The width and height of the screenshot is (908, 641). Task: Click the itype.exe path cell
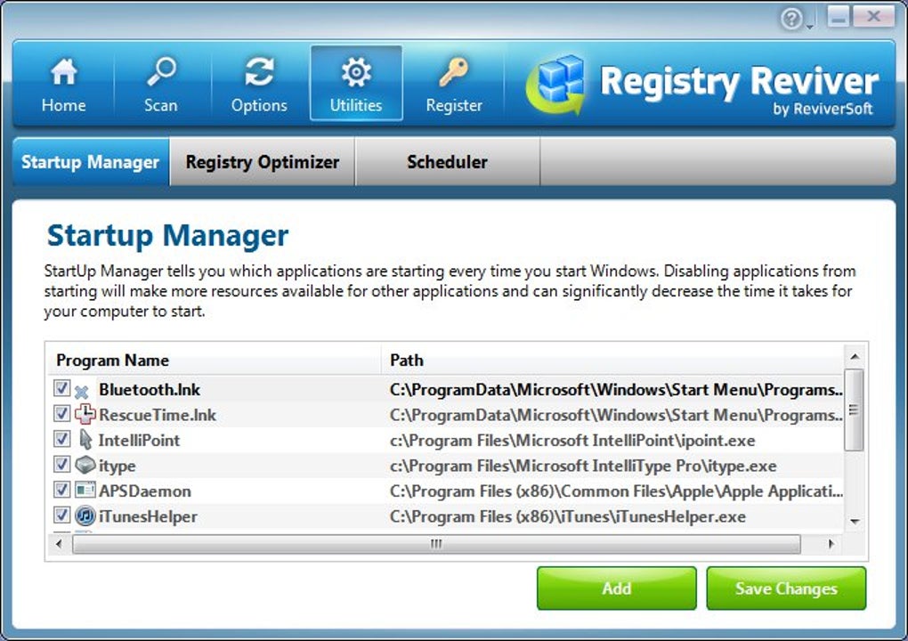583,467
